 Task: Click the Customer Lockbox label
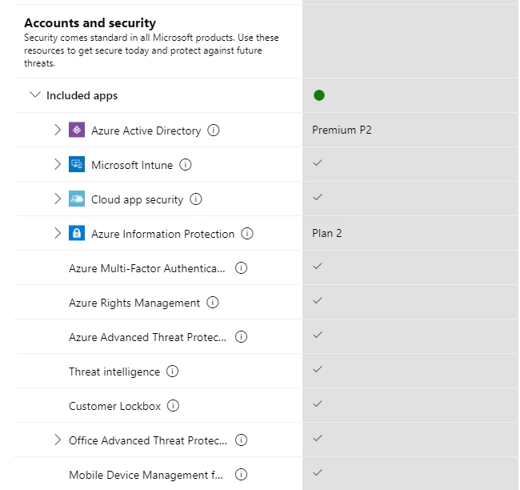(114, 407)
